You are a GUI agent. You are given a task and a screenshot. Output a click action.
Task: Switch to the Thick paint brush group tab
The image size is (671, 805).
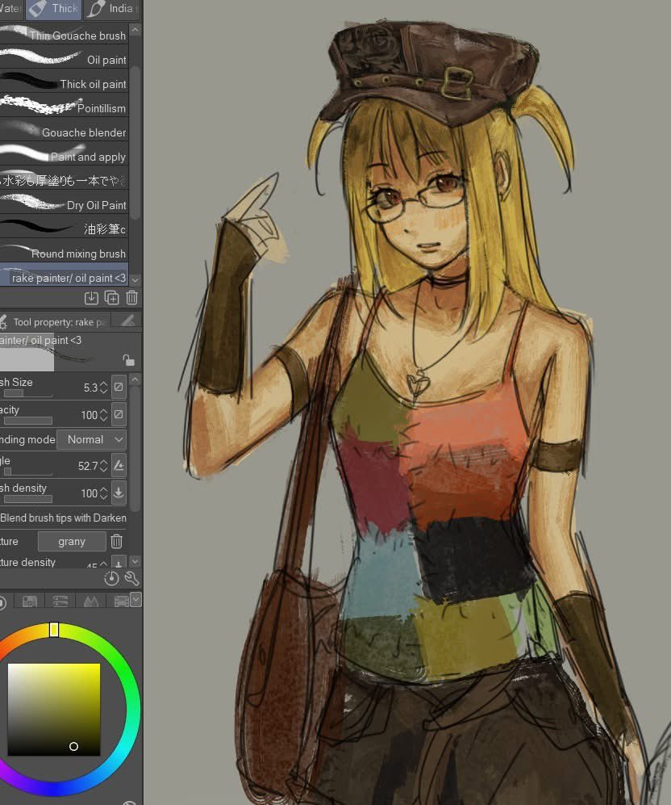tap(54, 9)
